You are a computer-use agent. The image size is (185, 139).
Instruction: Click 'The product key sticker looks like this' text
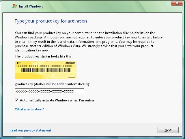pos(44,56)
